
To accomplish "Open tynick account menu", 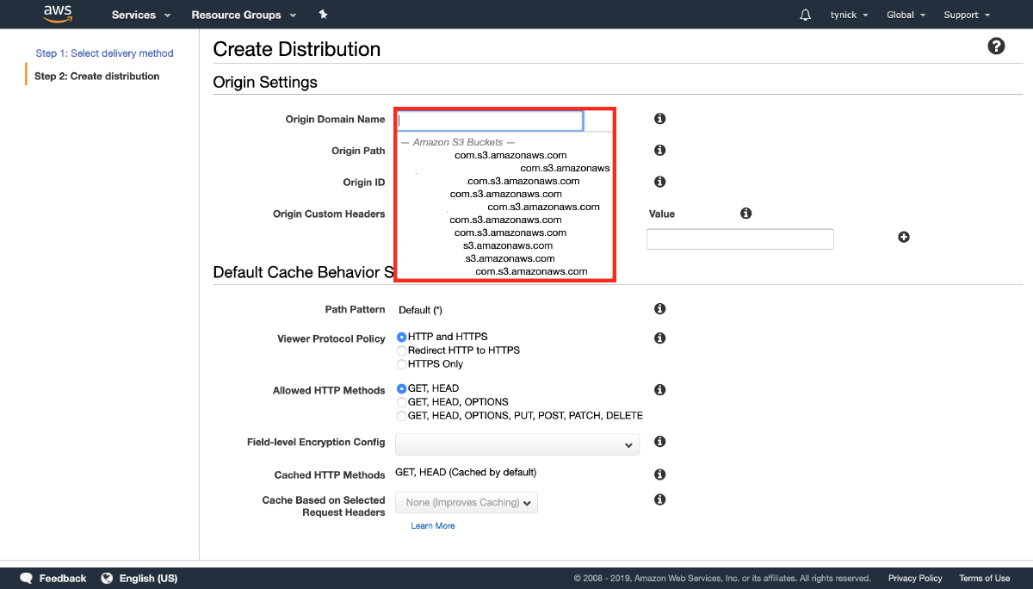I will pos(849,15).
